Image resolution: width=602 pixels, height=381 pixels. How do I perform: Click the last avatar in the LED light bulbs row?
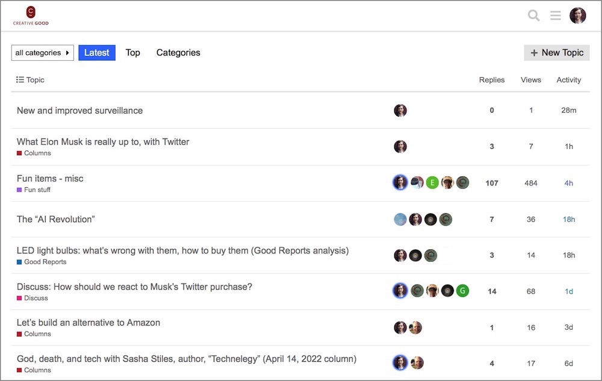(x=430, y=256)
